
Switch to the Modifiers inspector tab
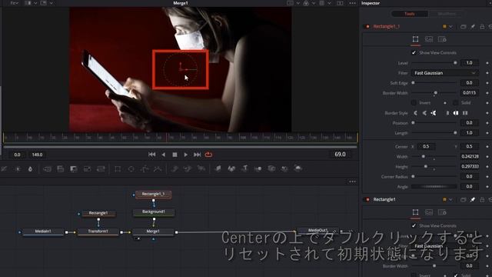point(447,14)
